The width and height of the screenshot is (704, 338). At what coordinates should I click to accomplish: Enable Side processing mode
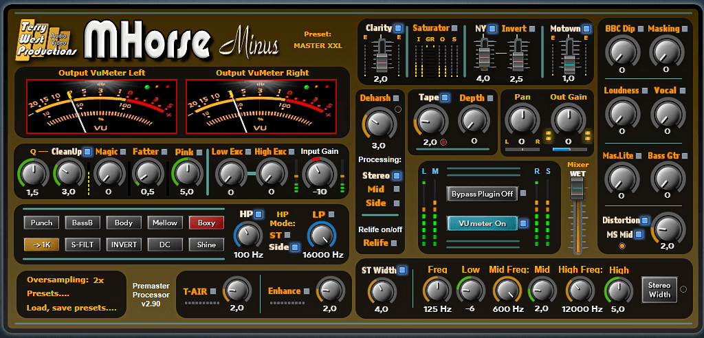pos(397,203)
